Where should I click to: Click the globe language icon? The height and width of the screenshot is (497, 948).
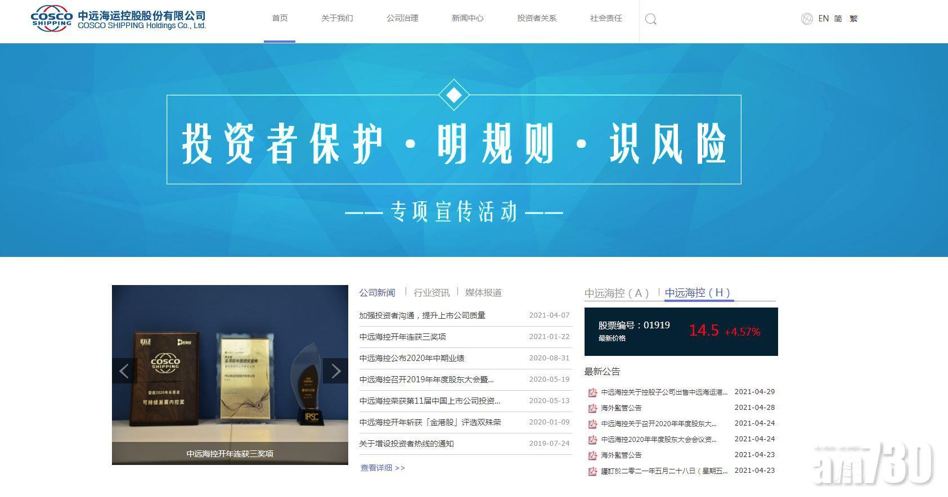pos(807,19)
